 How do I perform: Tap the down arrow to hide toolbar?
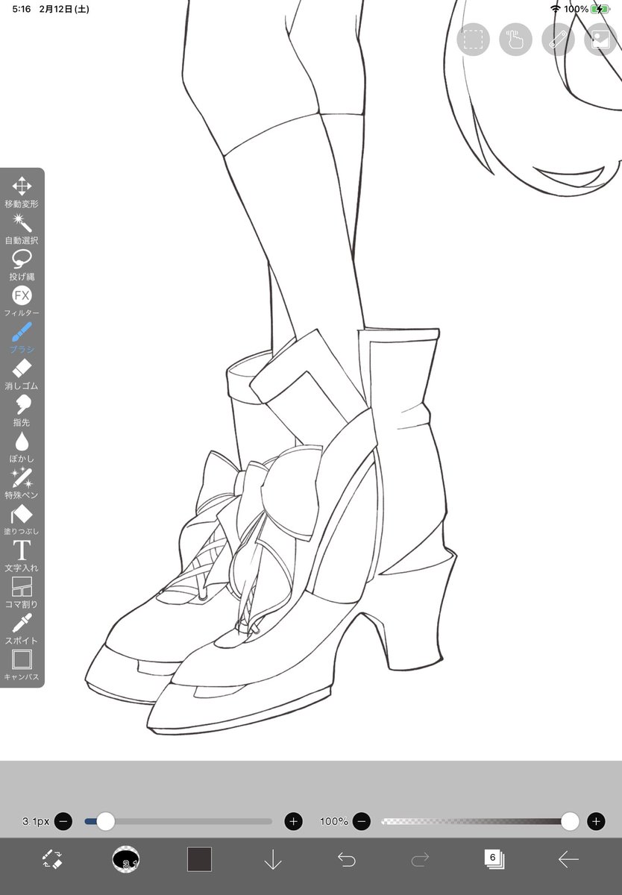[x=273, y=860]
